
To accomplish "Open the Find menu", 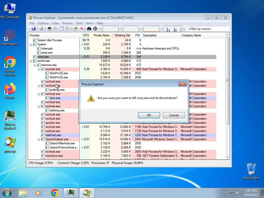I will 79,23.
